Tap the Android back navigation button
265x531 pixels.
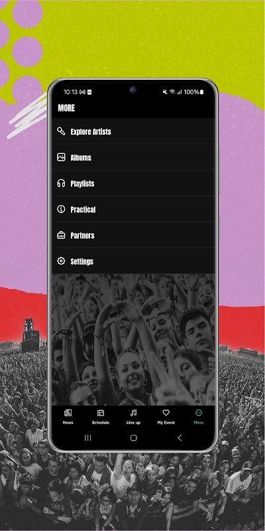tap(180, 438)
